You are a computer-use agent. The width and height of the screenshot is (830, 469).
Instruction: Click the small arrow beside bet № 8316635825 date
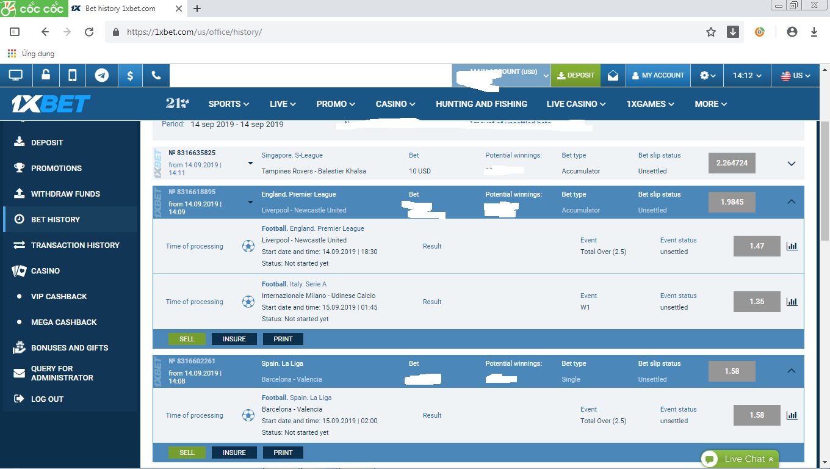coord(250,163)
